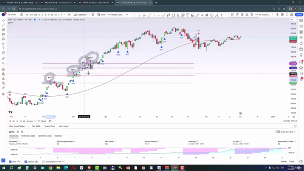
Task: Select the ruler measure tool in left sidebar
Action: coord(3,58)
